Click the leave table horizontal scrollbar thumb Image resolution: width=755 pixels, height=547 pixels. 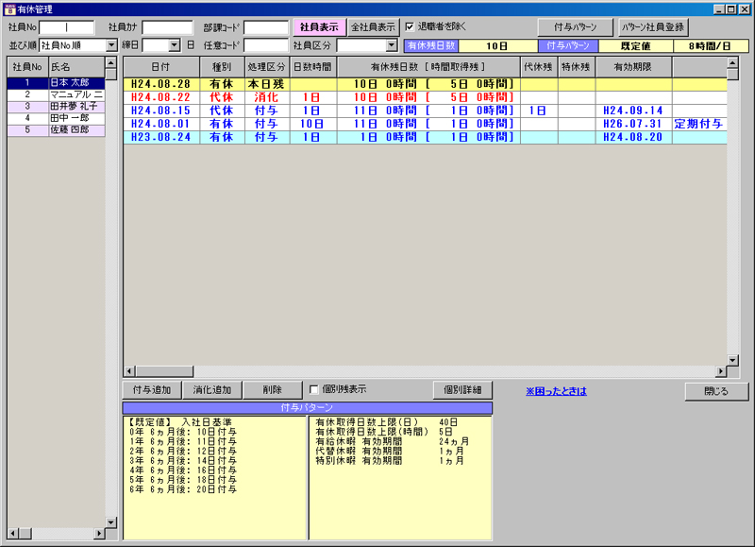(164, 371)
